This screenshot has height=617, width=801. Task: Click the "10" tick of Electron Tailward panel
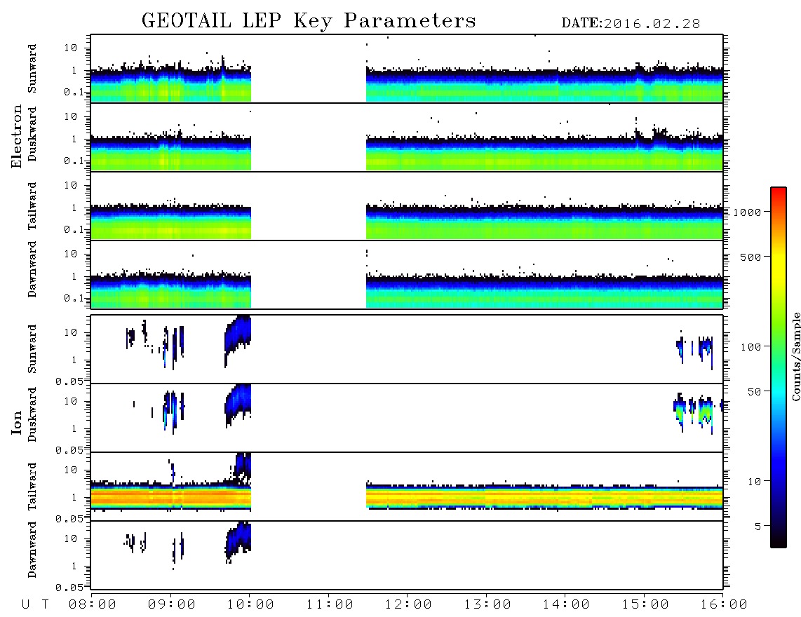pyautogui.click(x=71, y=185)
